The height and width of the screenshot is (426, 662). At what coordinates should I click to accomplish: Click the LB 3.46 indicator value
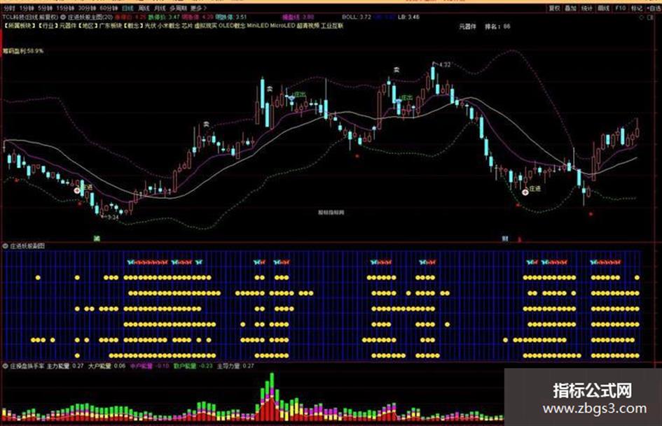[x=408, y=17]
